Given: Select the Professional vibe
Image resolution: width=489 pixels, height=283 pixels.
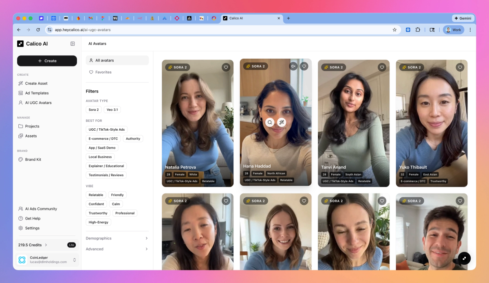Looking at the screenshot, I should (125, 213).
